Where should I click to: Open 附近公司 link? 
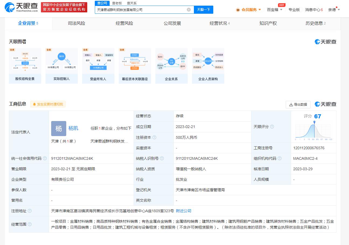click(x=184, y=211)
